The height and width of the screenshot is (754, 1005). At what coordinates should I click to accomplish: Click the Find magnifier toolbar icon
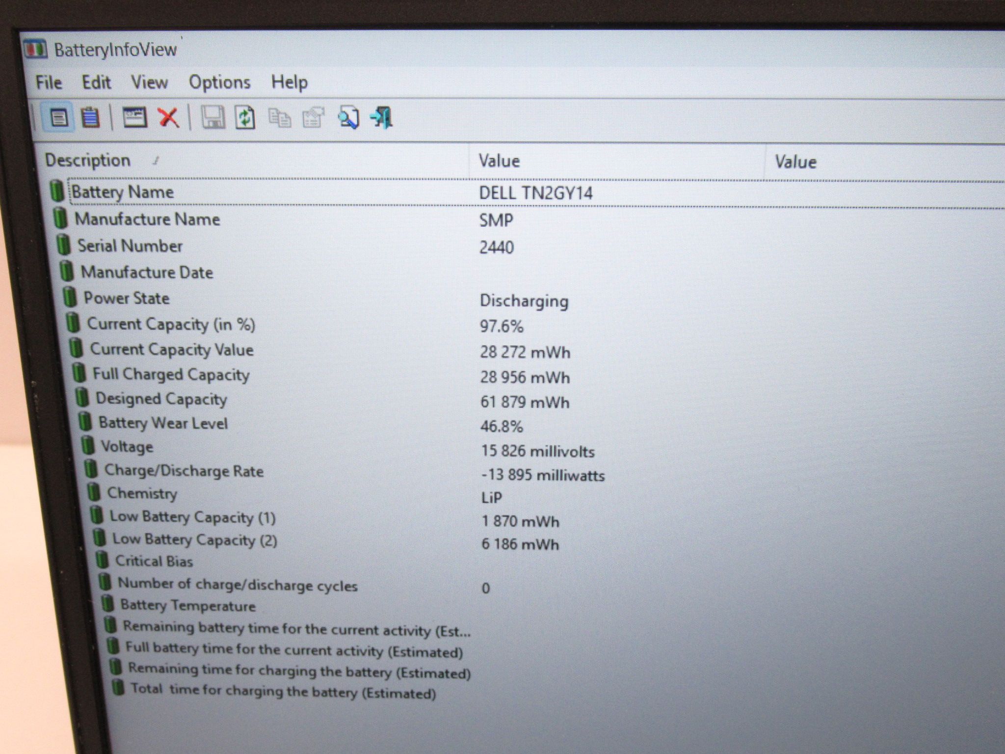348,118
